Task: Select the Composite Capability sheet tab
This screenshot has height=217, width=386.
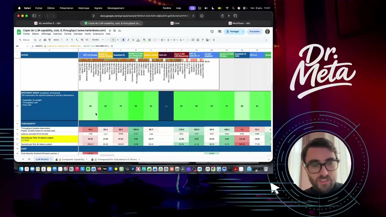Action: pos(73,159)
